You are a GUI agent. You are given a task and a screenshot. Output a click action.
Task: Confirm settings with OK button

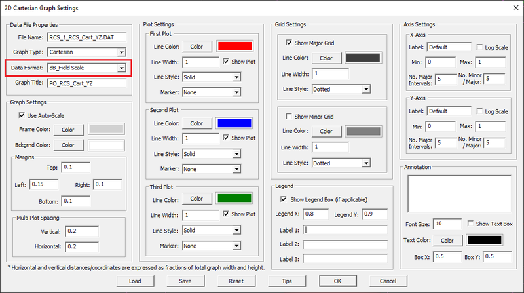[x=337, y=281]
